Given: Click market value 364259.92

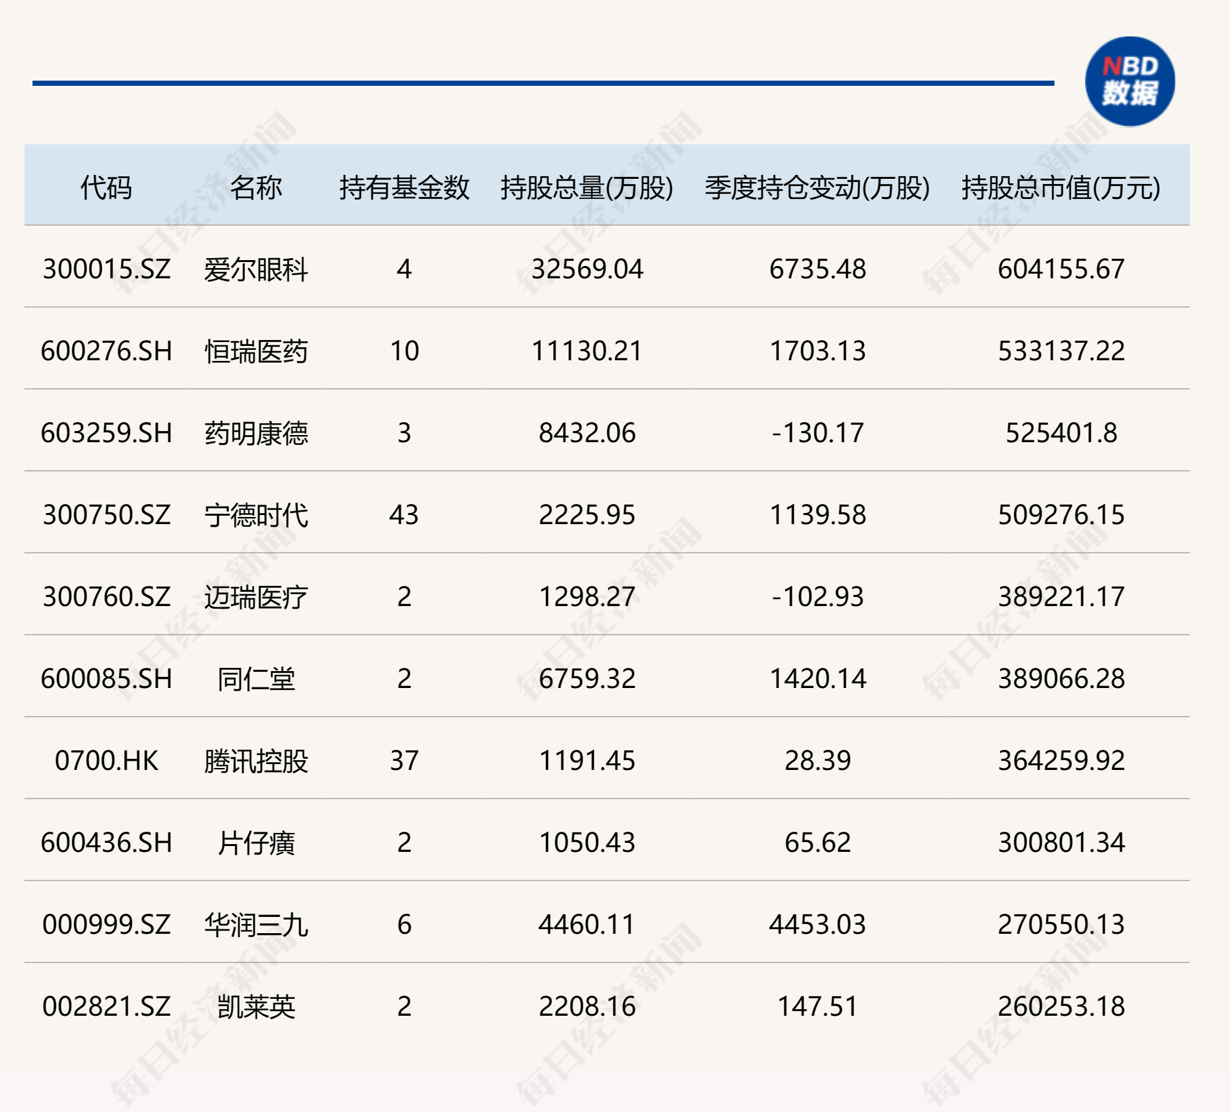Looking at the screenshot, I should pyautogui.click(x=1061, y=761).
